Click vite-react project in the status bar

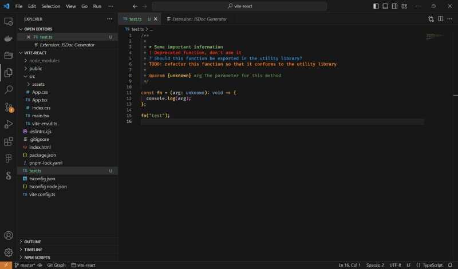tap(84, 265)
